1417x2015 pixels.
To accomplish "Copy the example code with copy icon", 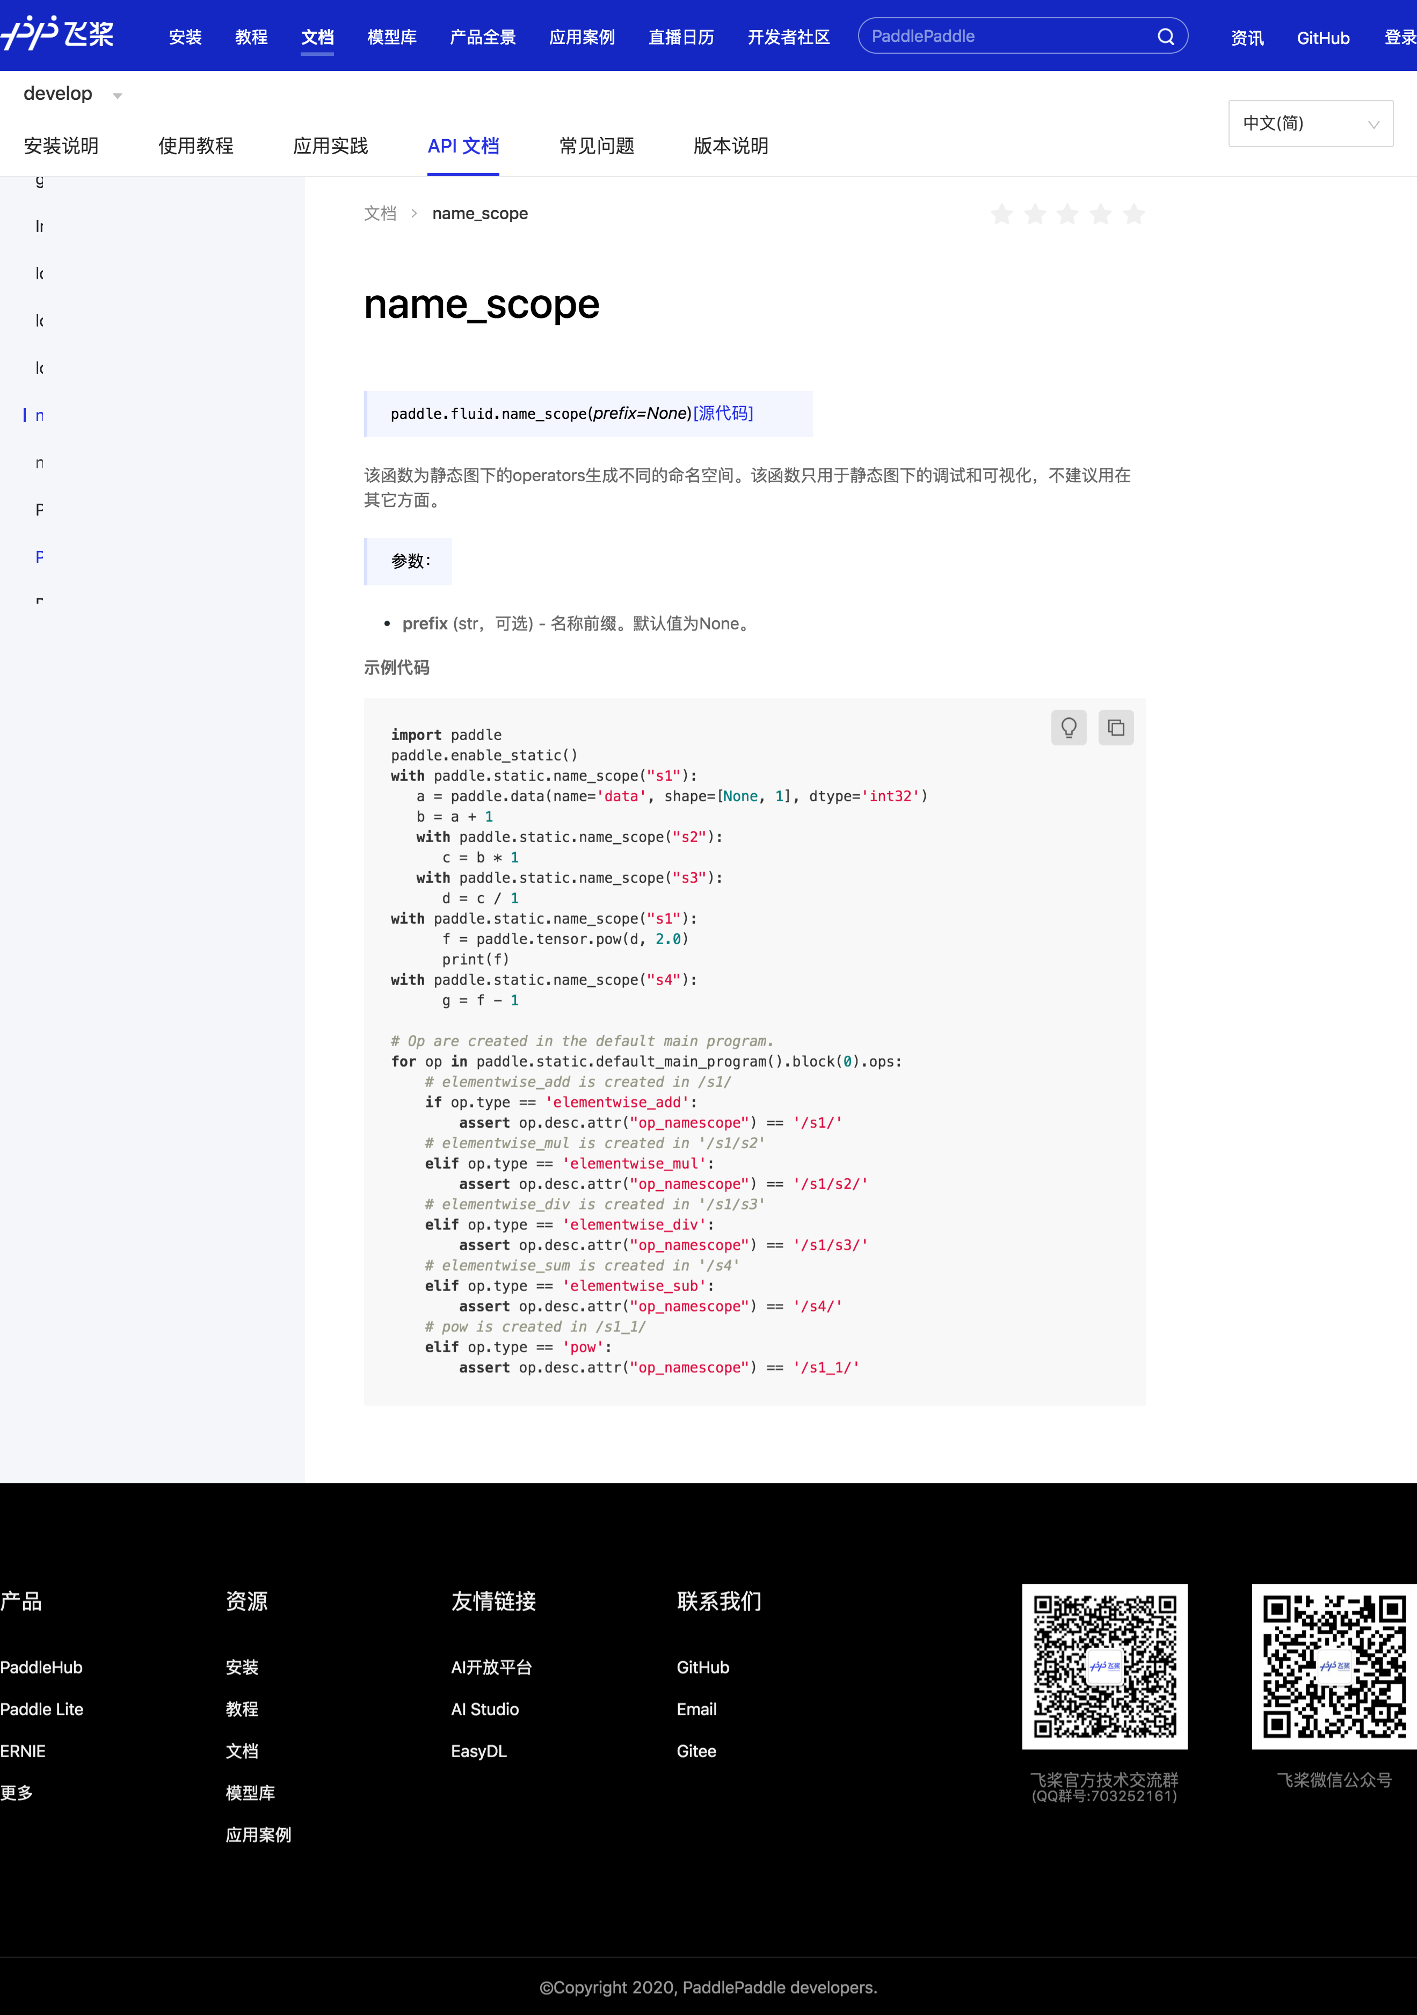I will [x=1115, y=728].
